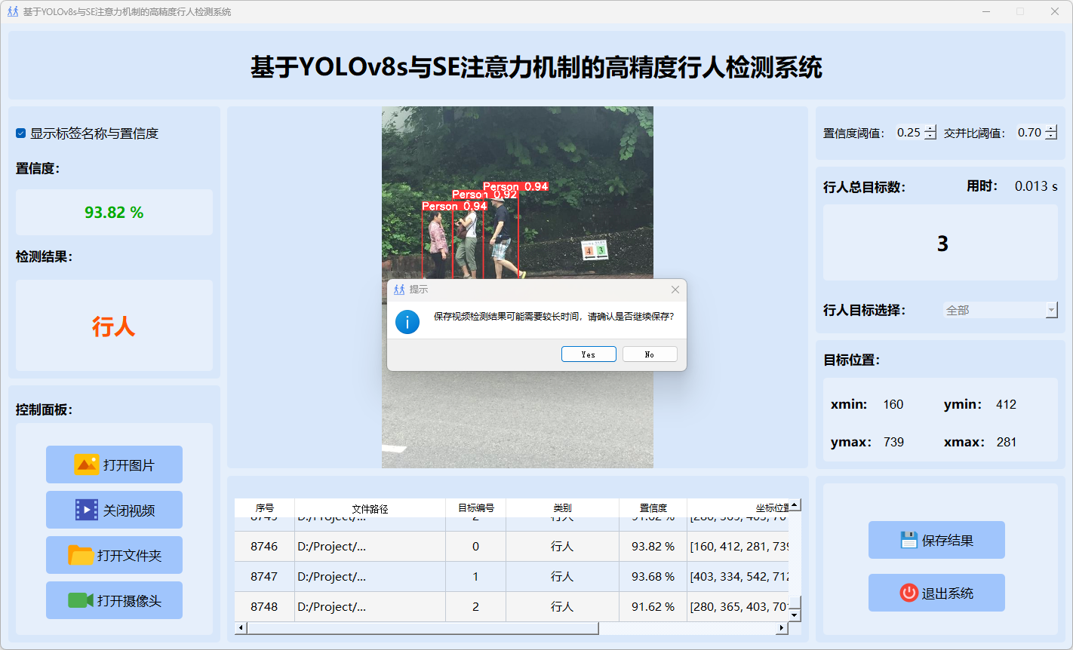Click the 文件路径 column header
The image size is (1073, 650).
tap(370, 508)
